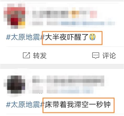Open the second post's dark blurred avatar
The image size is (124, 116).
(x=14, y=85)
